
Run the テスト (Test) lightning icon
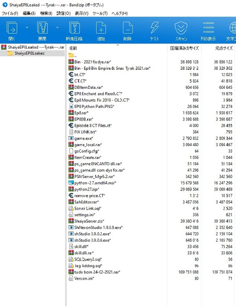[x=155, y=28]
